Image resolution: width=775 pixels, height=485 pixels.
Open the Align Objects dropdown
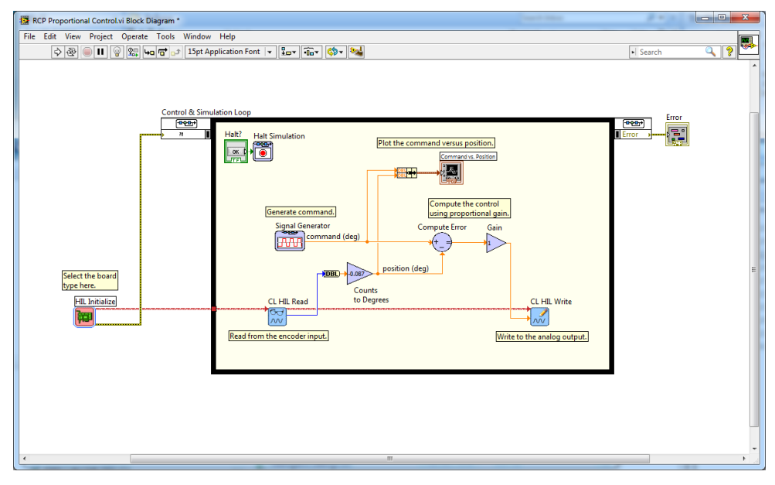coord(288,52)
